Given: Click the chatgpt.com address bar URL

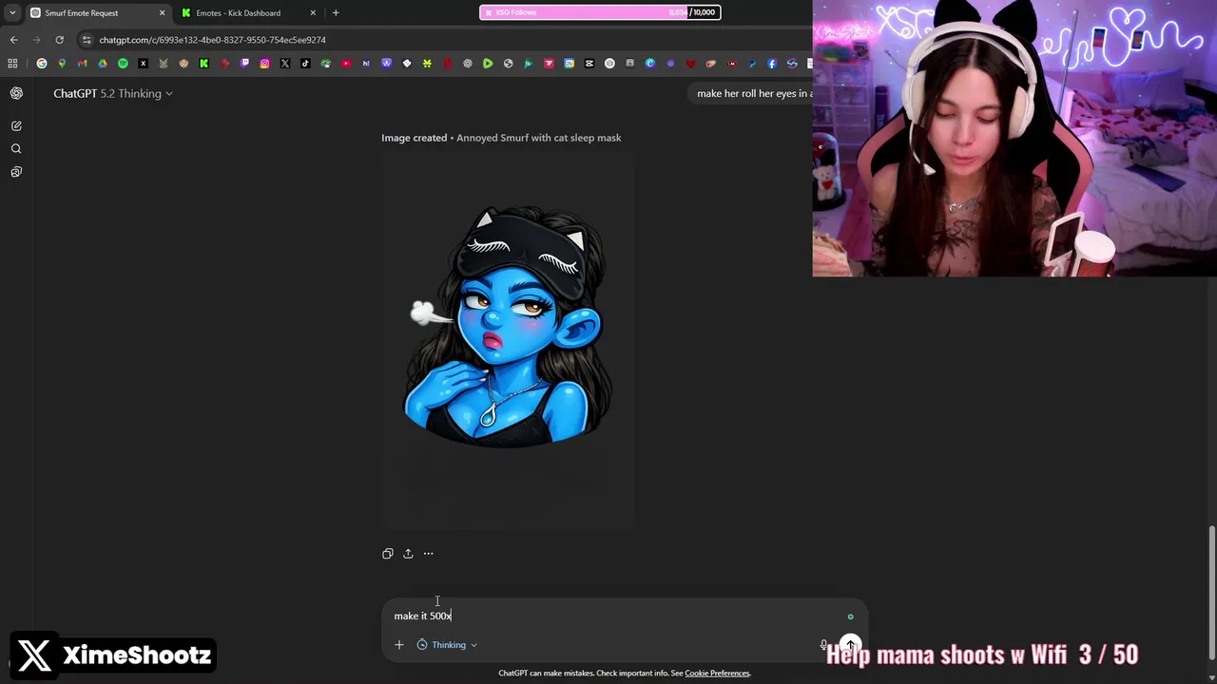Looking at the screenshot, I should click(212, 40).
